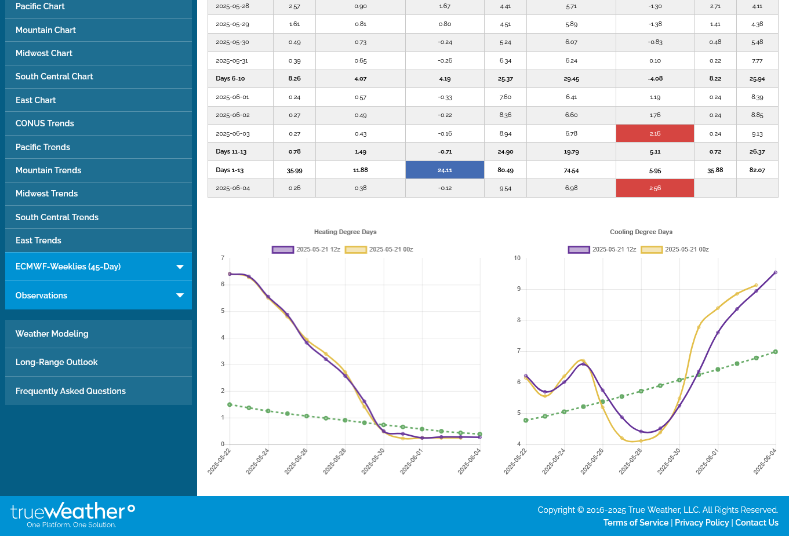Open the Mountain Chart menu item
The height and width of the screenshot is (536, 789).
coord(46,30)
